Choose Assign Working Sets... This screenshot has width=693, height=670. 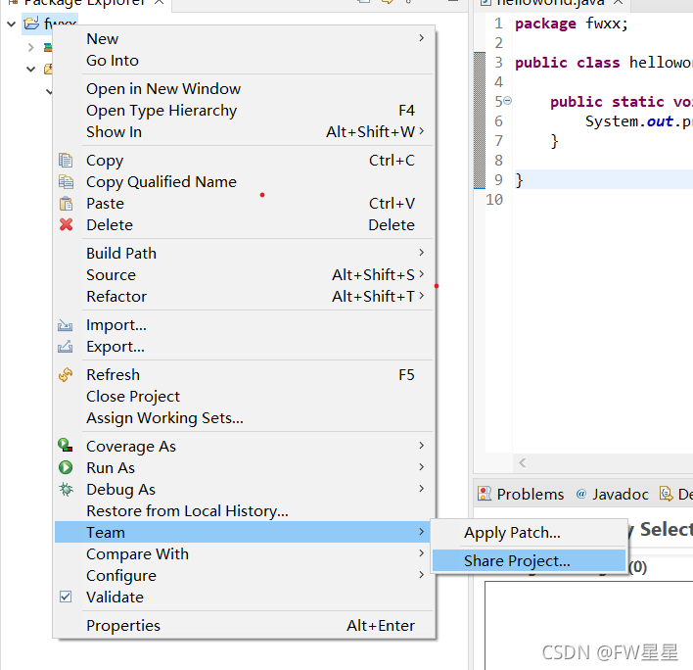(244, 418)
